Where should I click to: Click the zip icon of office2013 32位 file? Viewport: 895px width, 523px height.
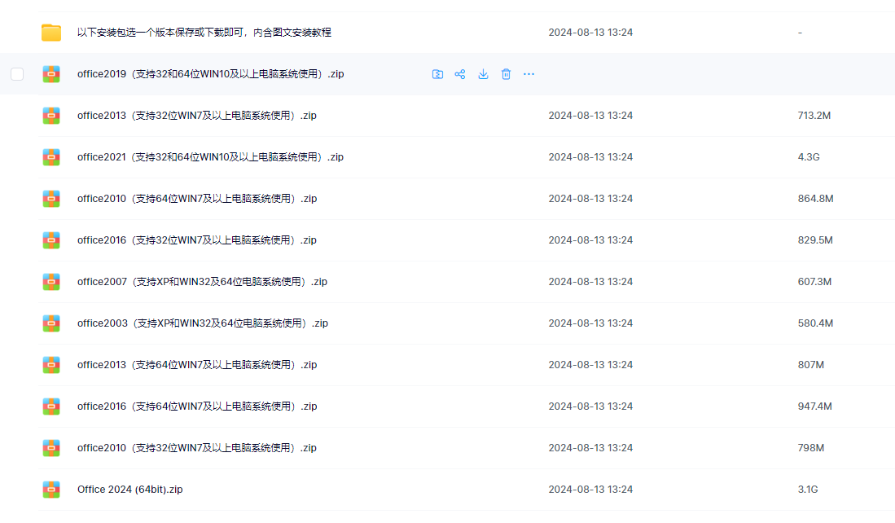coord(51,116)
